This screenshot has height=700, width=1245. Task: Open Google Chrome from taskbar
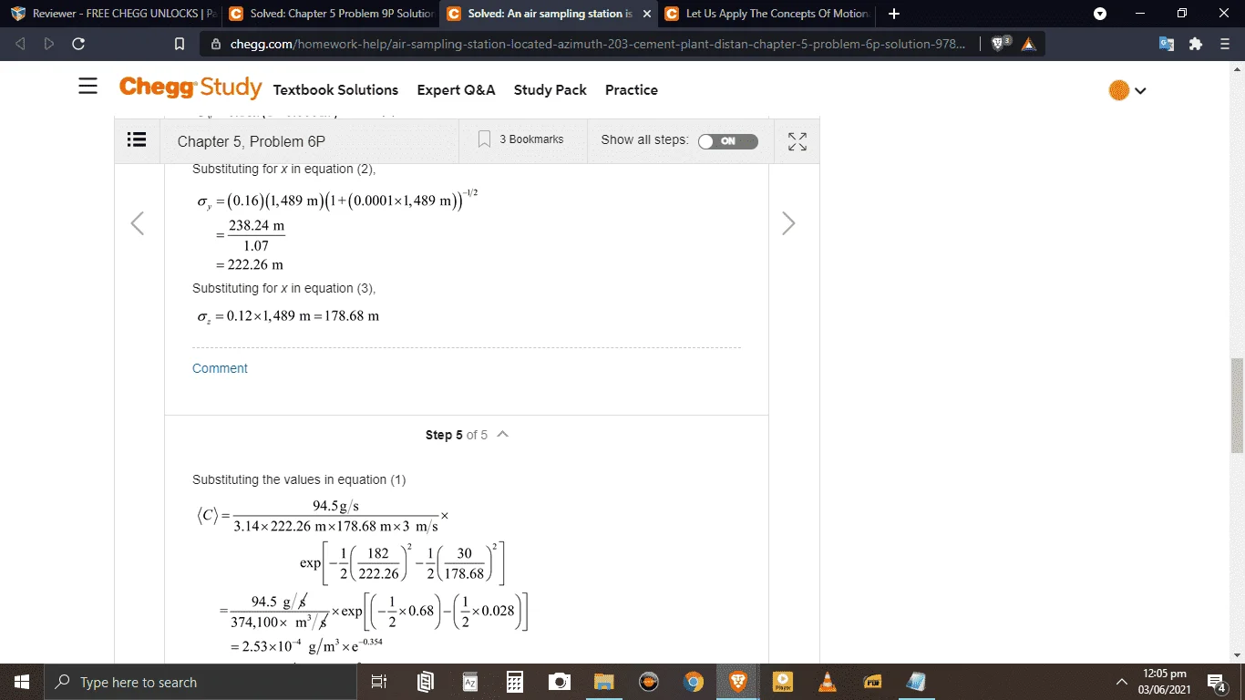click(x=694, y=682)
